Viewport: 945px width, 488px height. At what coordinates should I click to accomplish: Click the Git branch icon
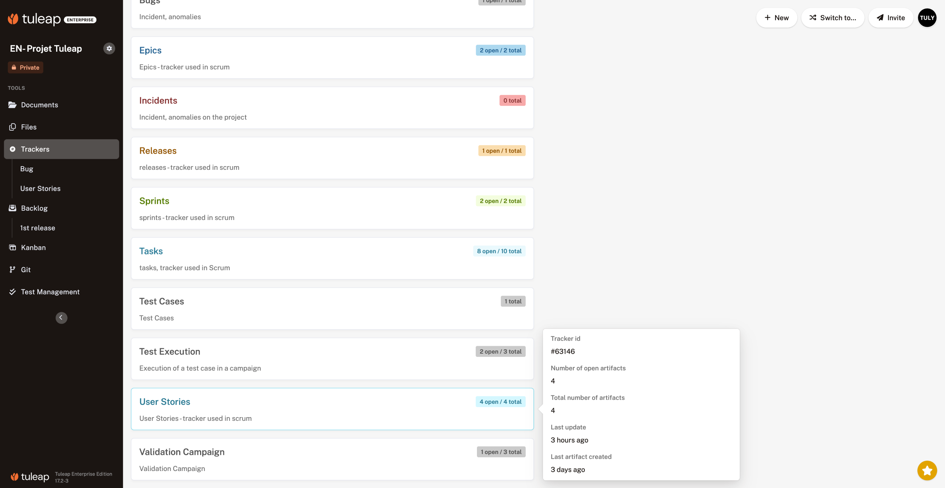coord(13,269)
